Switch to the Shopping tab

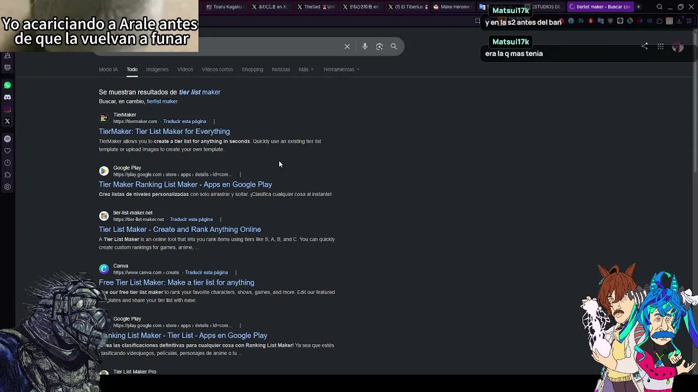[252, 69]
